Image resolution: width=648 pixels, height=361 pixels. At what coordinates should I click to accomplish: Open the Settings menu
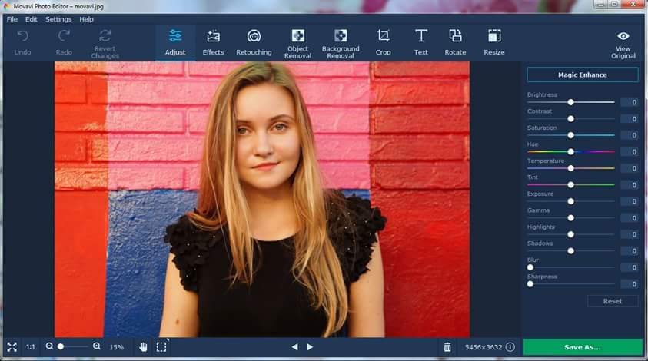58,19
